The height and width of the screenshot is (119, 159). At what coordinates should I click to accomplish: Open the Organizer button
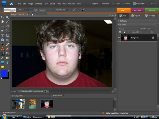click(x=138, y=4)
